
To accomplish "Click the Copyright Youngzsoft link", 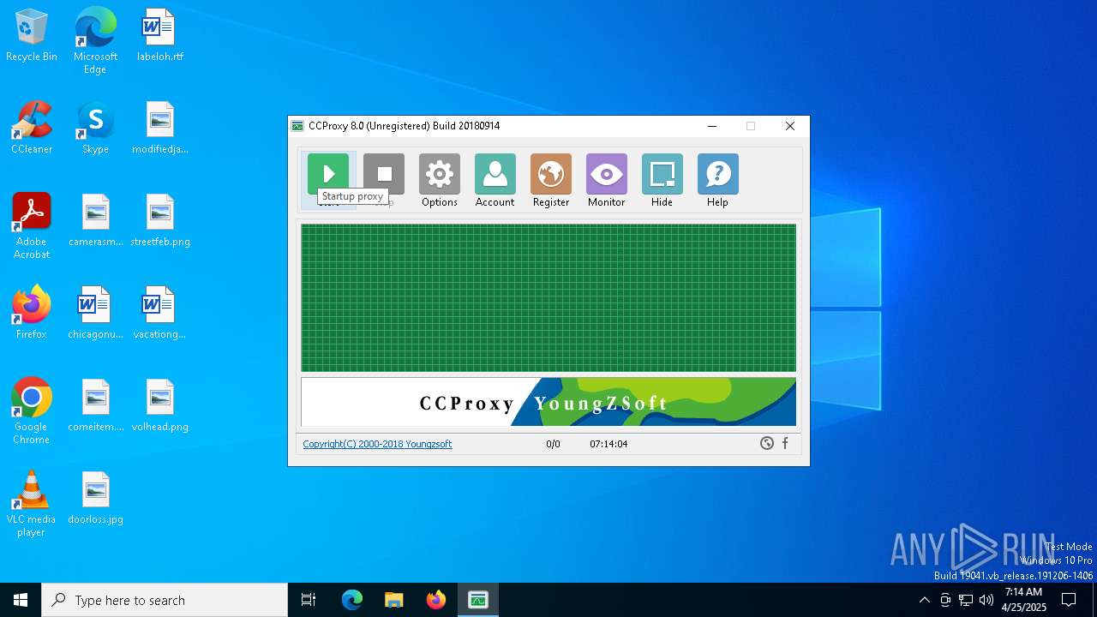I will click(377, 444).
